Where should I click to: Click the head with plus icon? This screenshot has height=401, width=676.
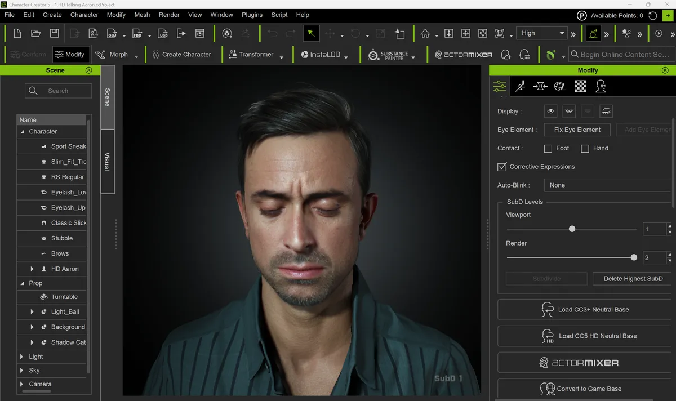(x=506, y=55)
